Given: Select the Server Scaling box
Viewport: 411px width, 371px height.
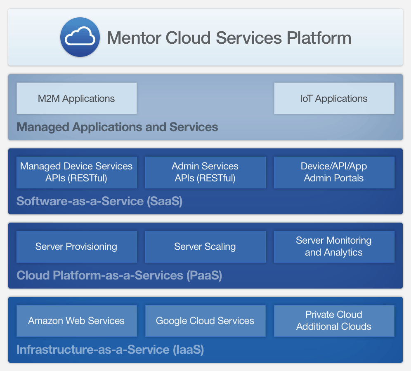Looking at the screenshot, I should pos(205,247).
